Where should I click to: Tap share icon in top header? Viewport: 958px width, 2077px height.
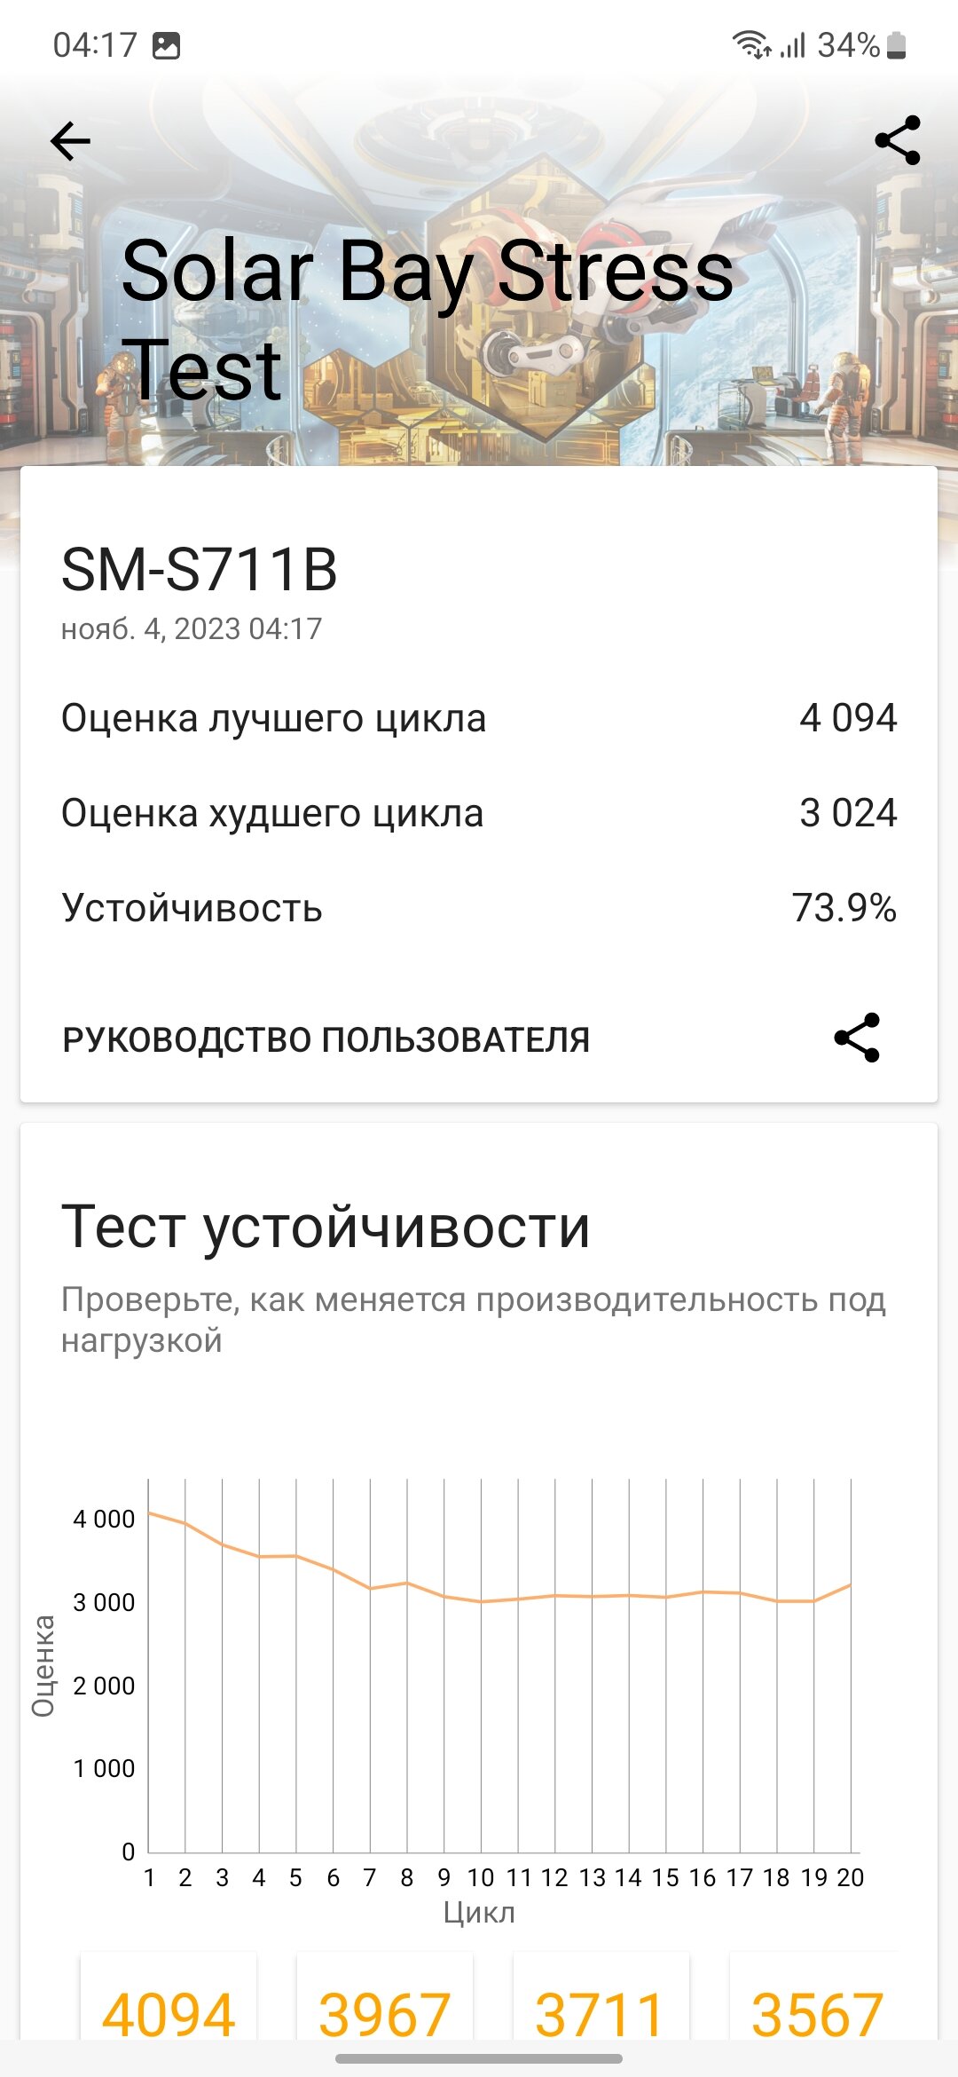(898, 140)
